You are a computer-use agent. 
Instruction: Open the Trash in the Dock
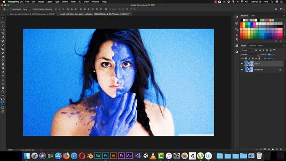[259, 156]
